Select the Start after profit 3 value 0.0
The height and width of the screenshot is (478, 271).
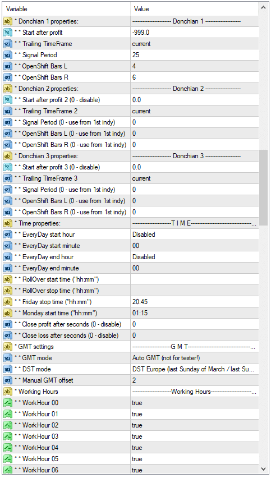[195, 167]
